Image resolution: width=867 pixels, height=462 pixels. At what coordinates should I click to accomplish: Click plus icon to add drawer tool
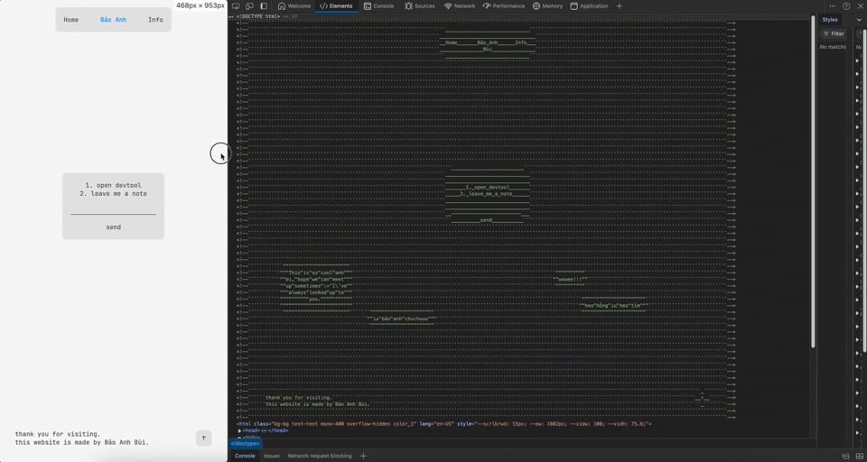pos(363,456)
